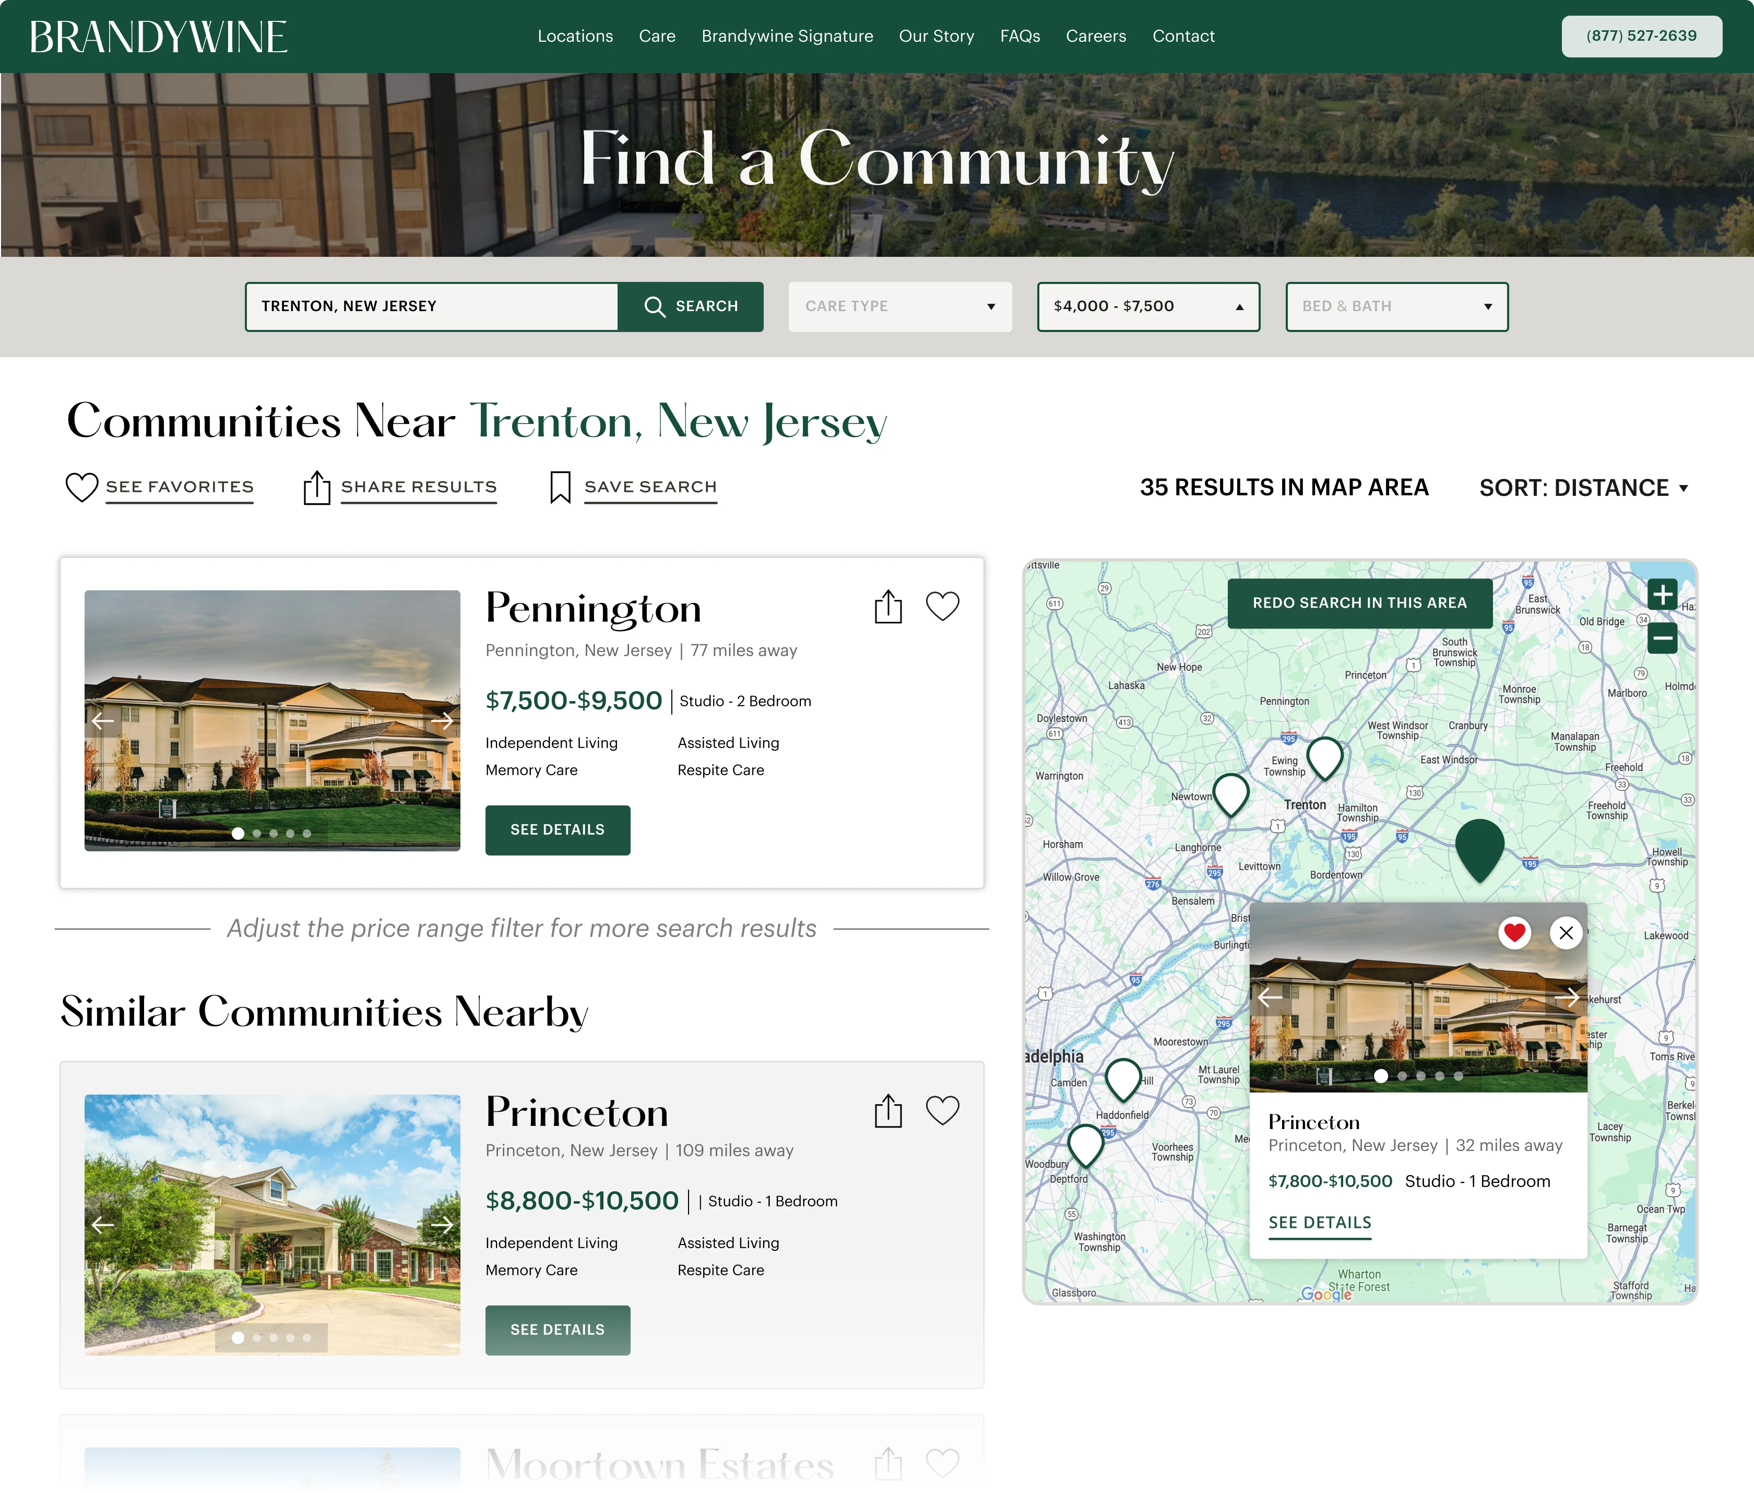Zoom out on the map
Viewport: 1754px width, 1493px height.
pos(1663,637)
